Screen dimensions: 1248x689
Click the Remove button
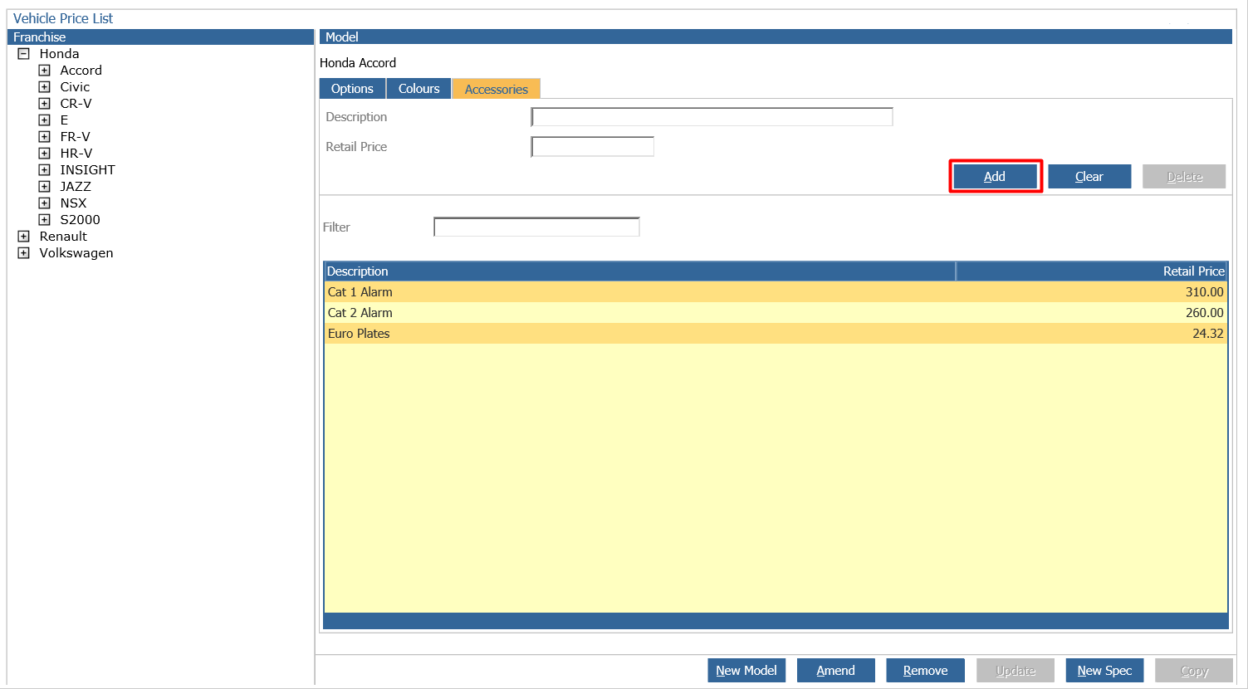coord(925,671)
